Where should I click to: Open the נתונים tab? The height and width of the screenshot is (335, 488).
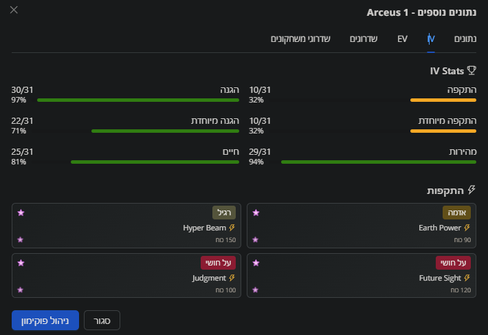pyautogui.click(x=466, y=39)
